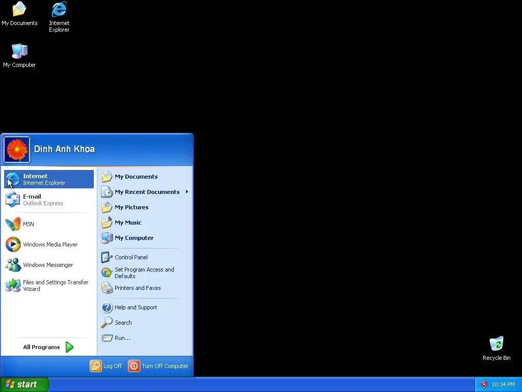The width and height of the screenshot is (522, 392).
Task: Click the Log Off label
Action: tap(113, 366)
